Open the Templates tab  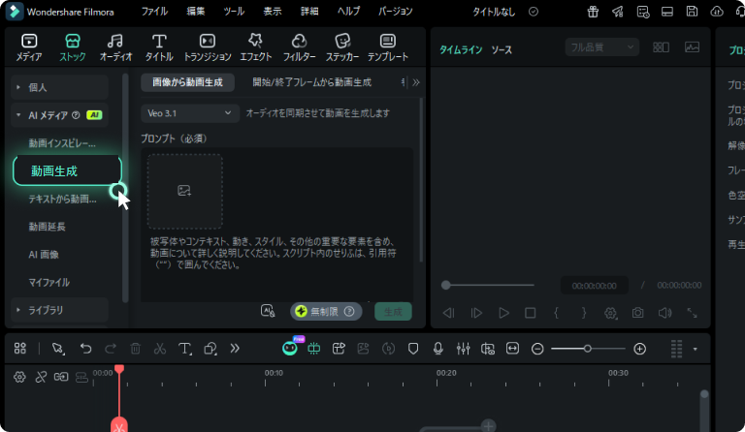point(388,47)
